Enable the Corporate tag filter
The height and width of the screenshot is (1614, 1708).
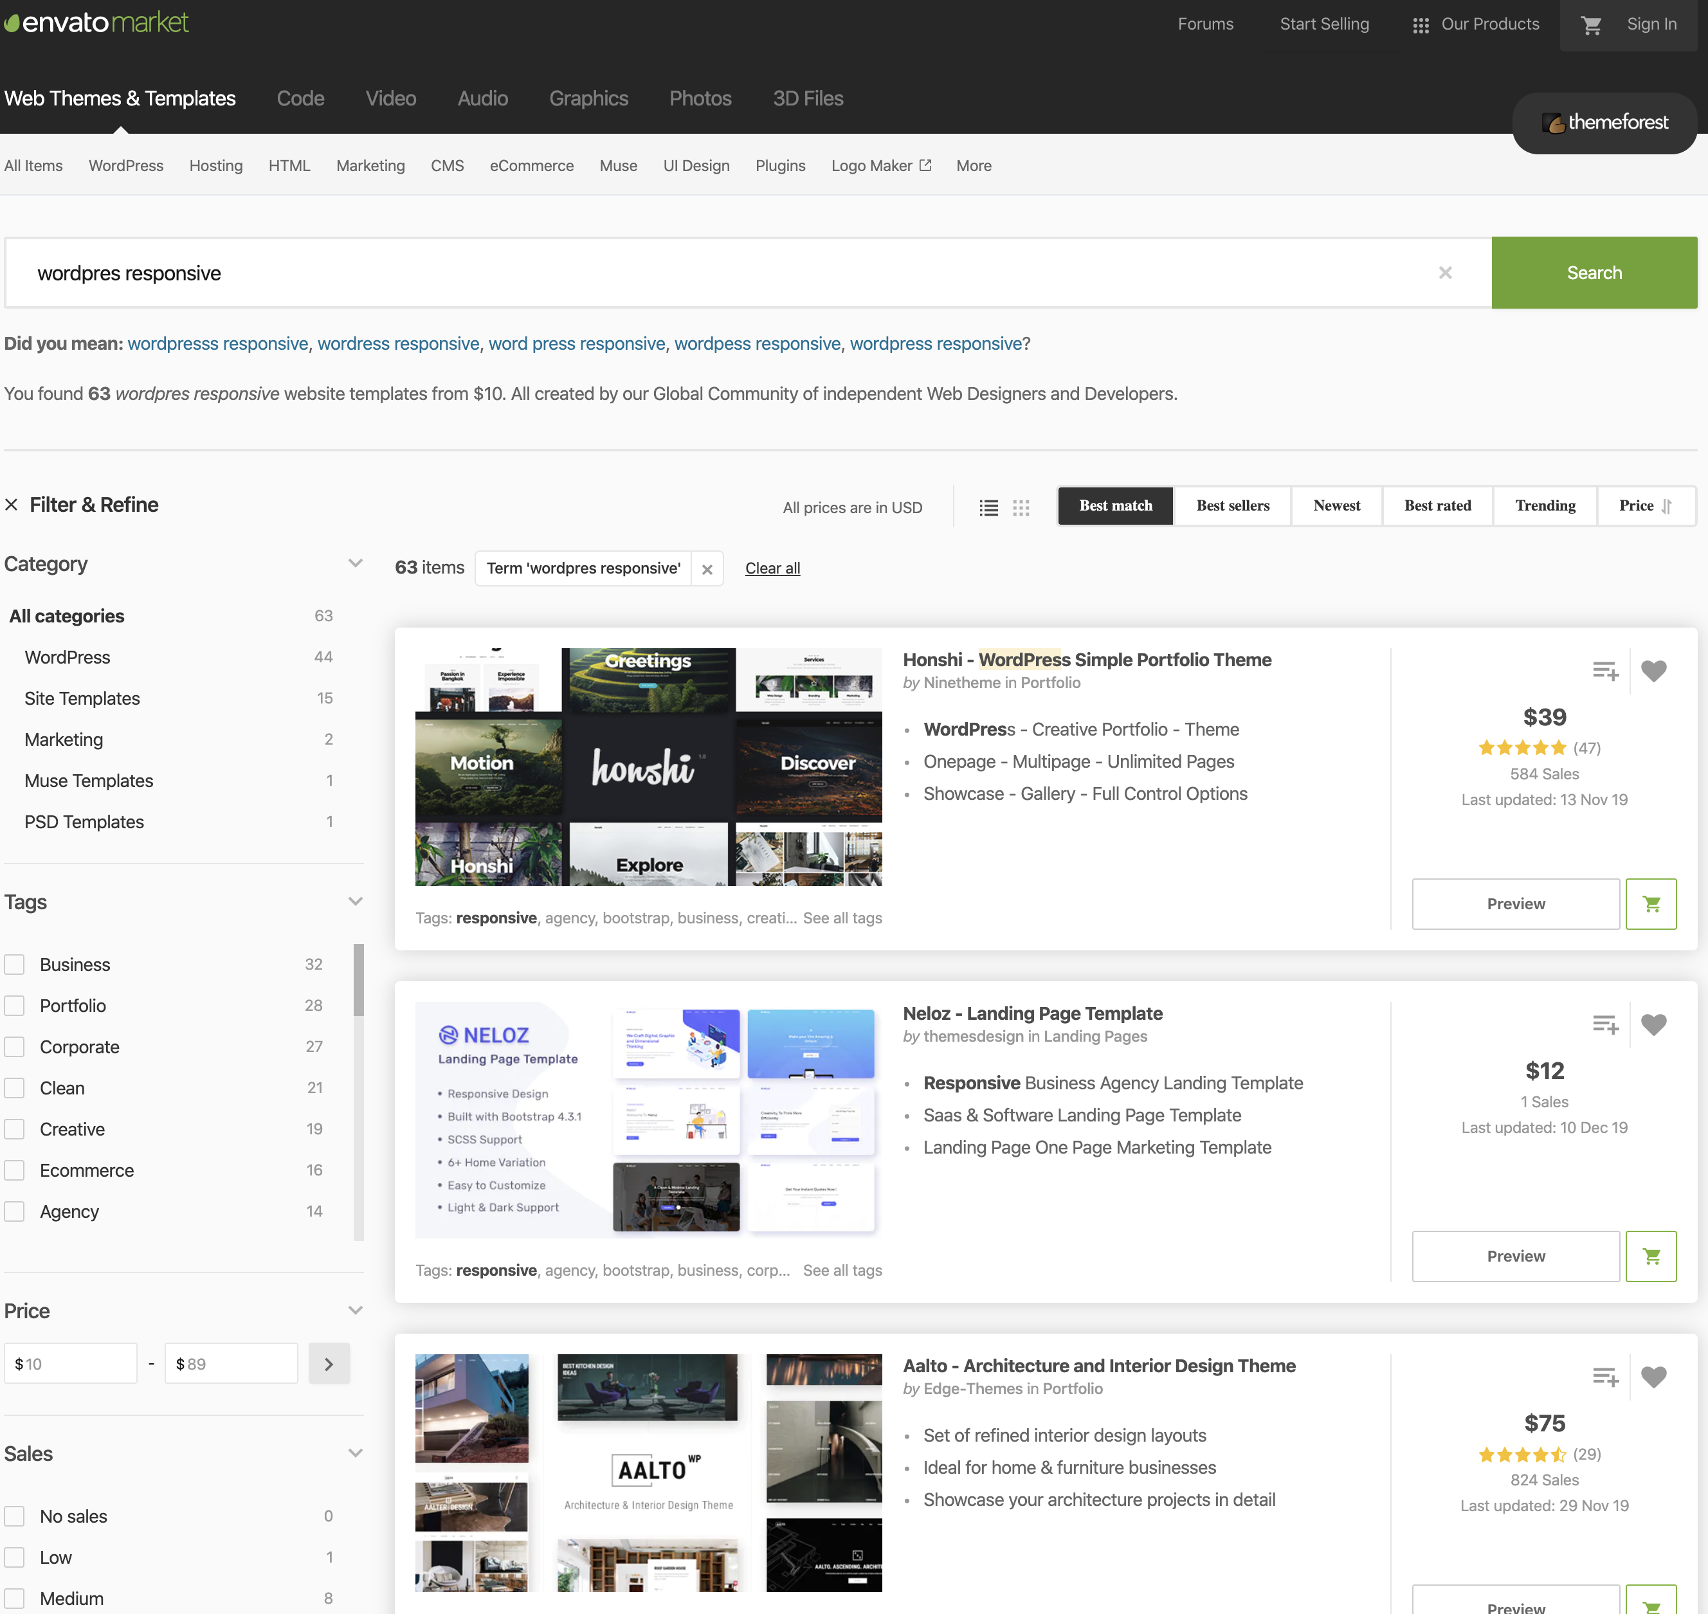click(15, 1047)
